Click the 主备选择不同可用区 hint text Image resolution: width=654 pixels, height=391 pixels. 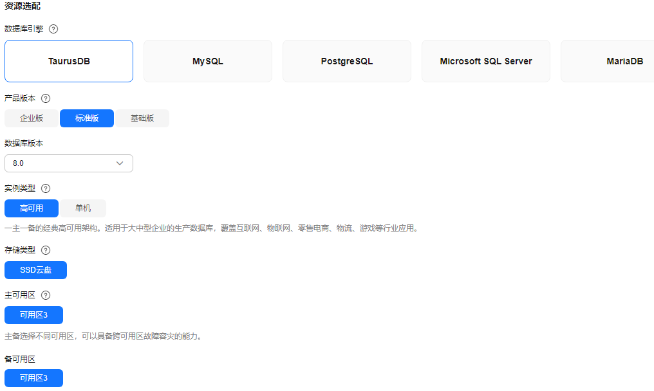pos(104,336)
